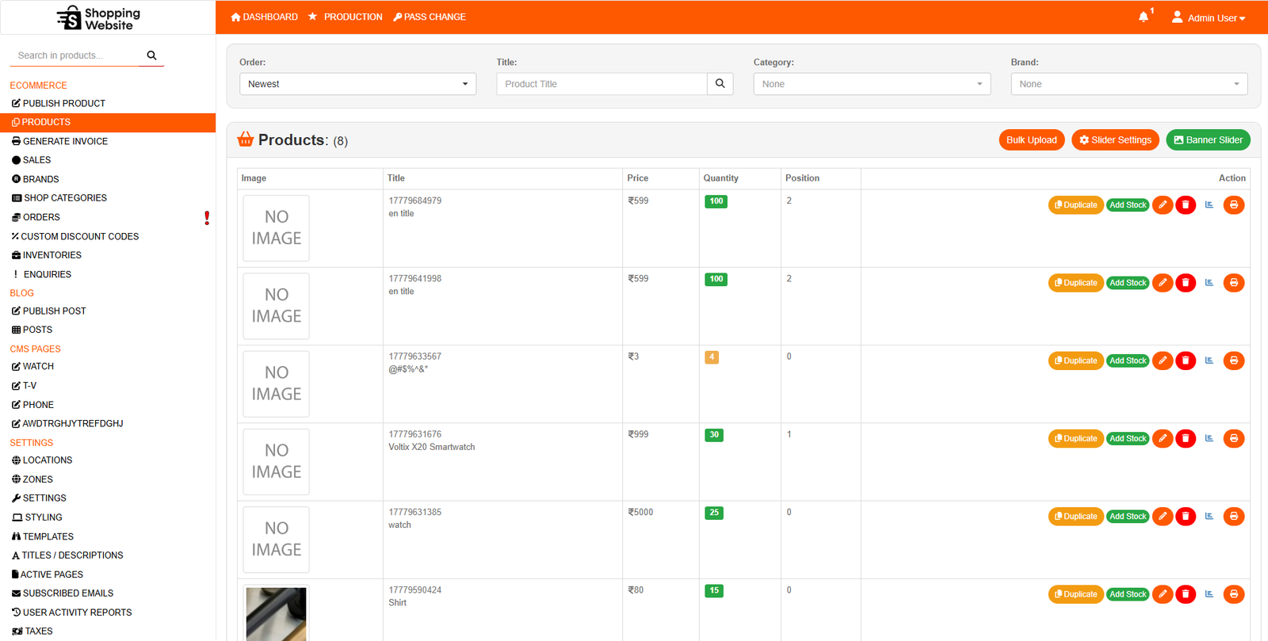Select Pass Change in top navigation
Viewport: 1268px width, 641px height.
(430, 17)
